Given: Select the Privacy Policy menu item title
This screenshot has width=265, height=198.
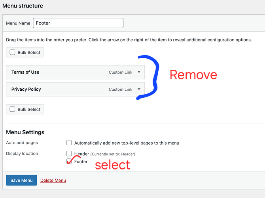Looking at the screenshot, I should click(x=26, y=89).
